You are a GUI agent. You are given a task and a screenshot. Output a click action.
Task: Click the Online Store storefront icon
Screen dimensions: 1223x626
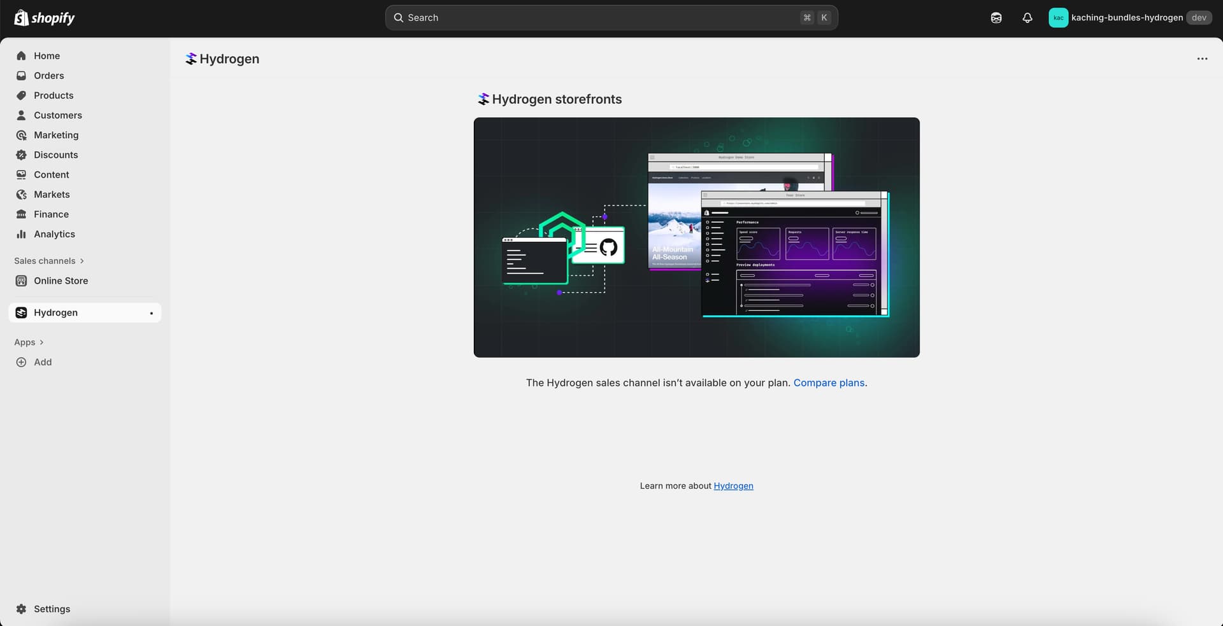[x=21, y=281]
